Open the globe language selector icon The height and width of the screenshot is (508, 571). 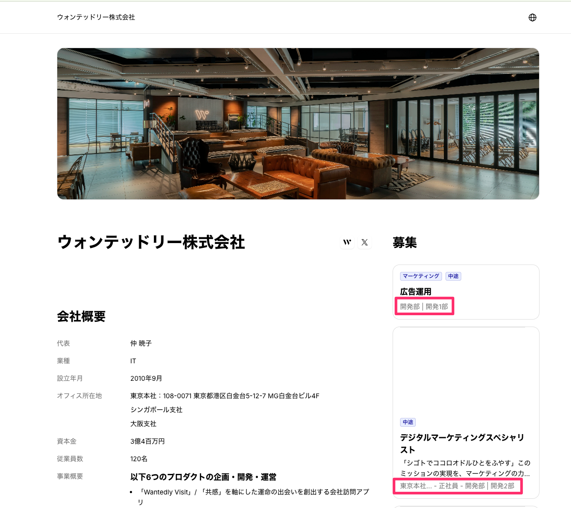click(x=532, y=17)
